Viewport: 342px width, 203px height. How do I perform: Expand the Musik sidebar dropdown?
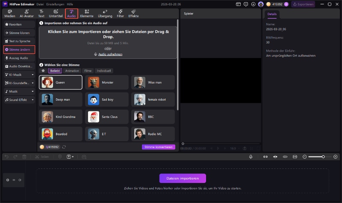point(33,91)
